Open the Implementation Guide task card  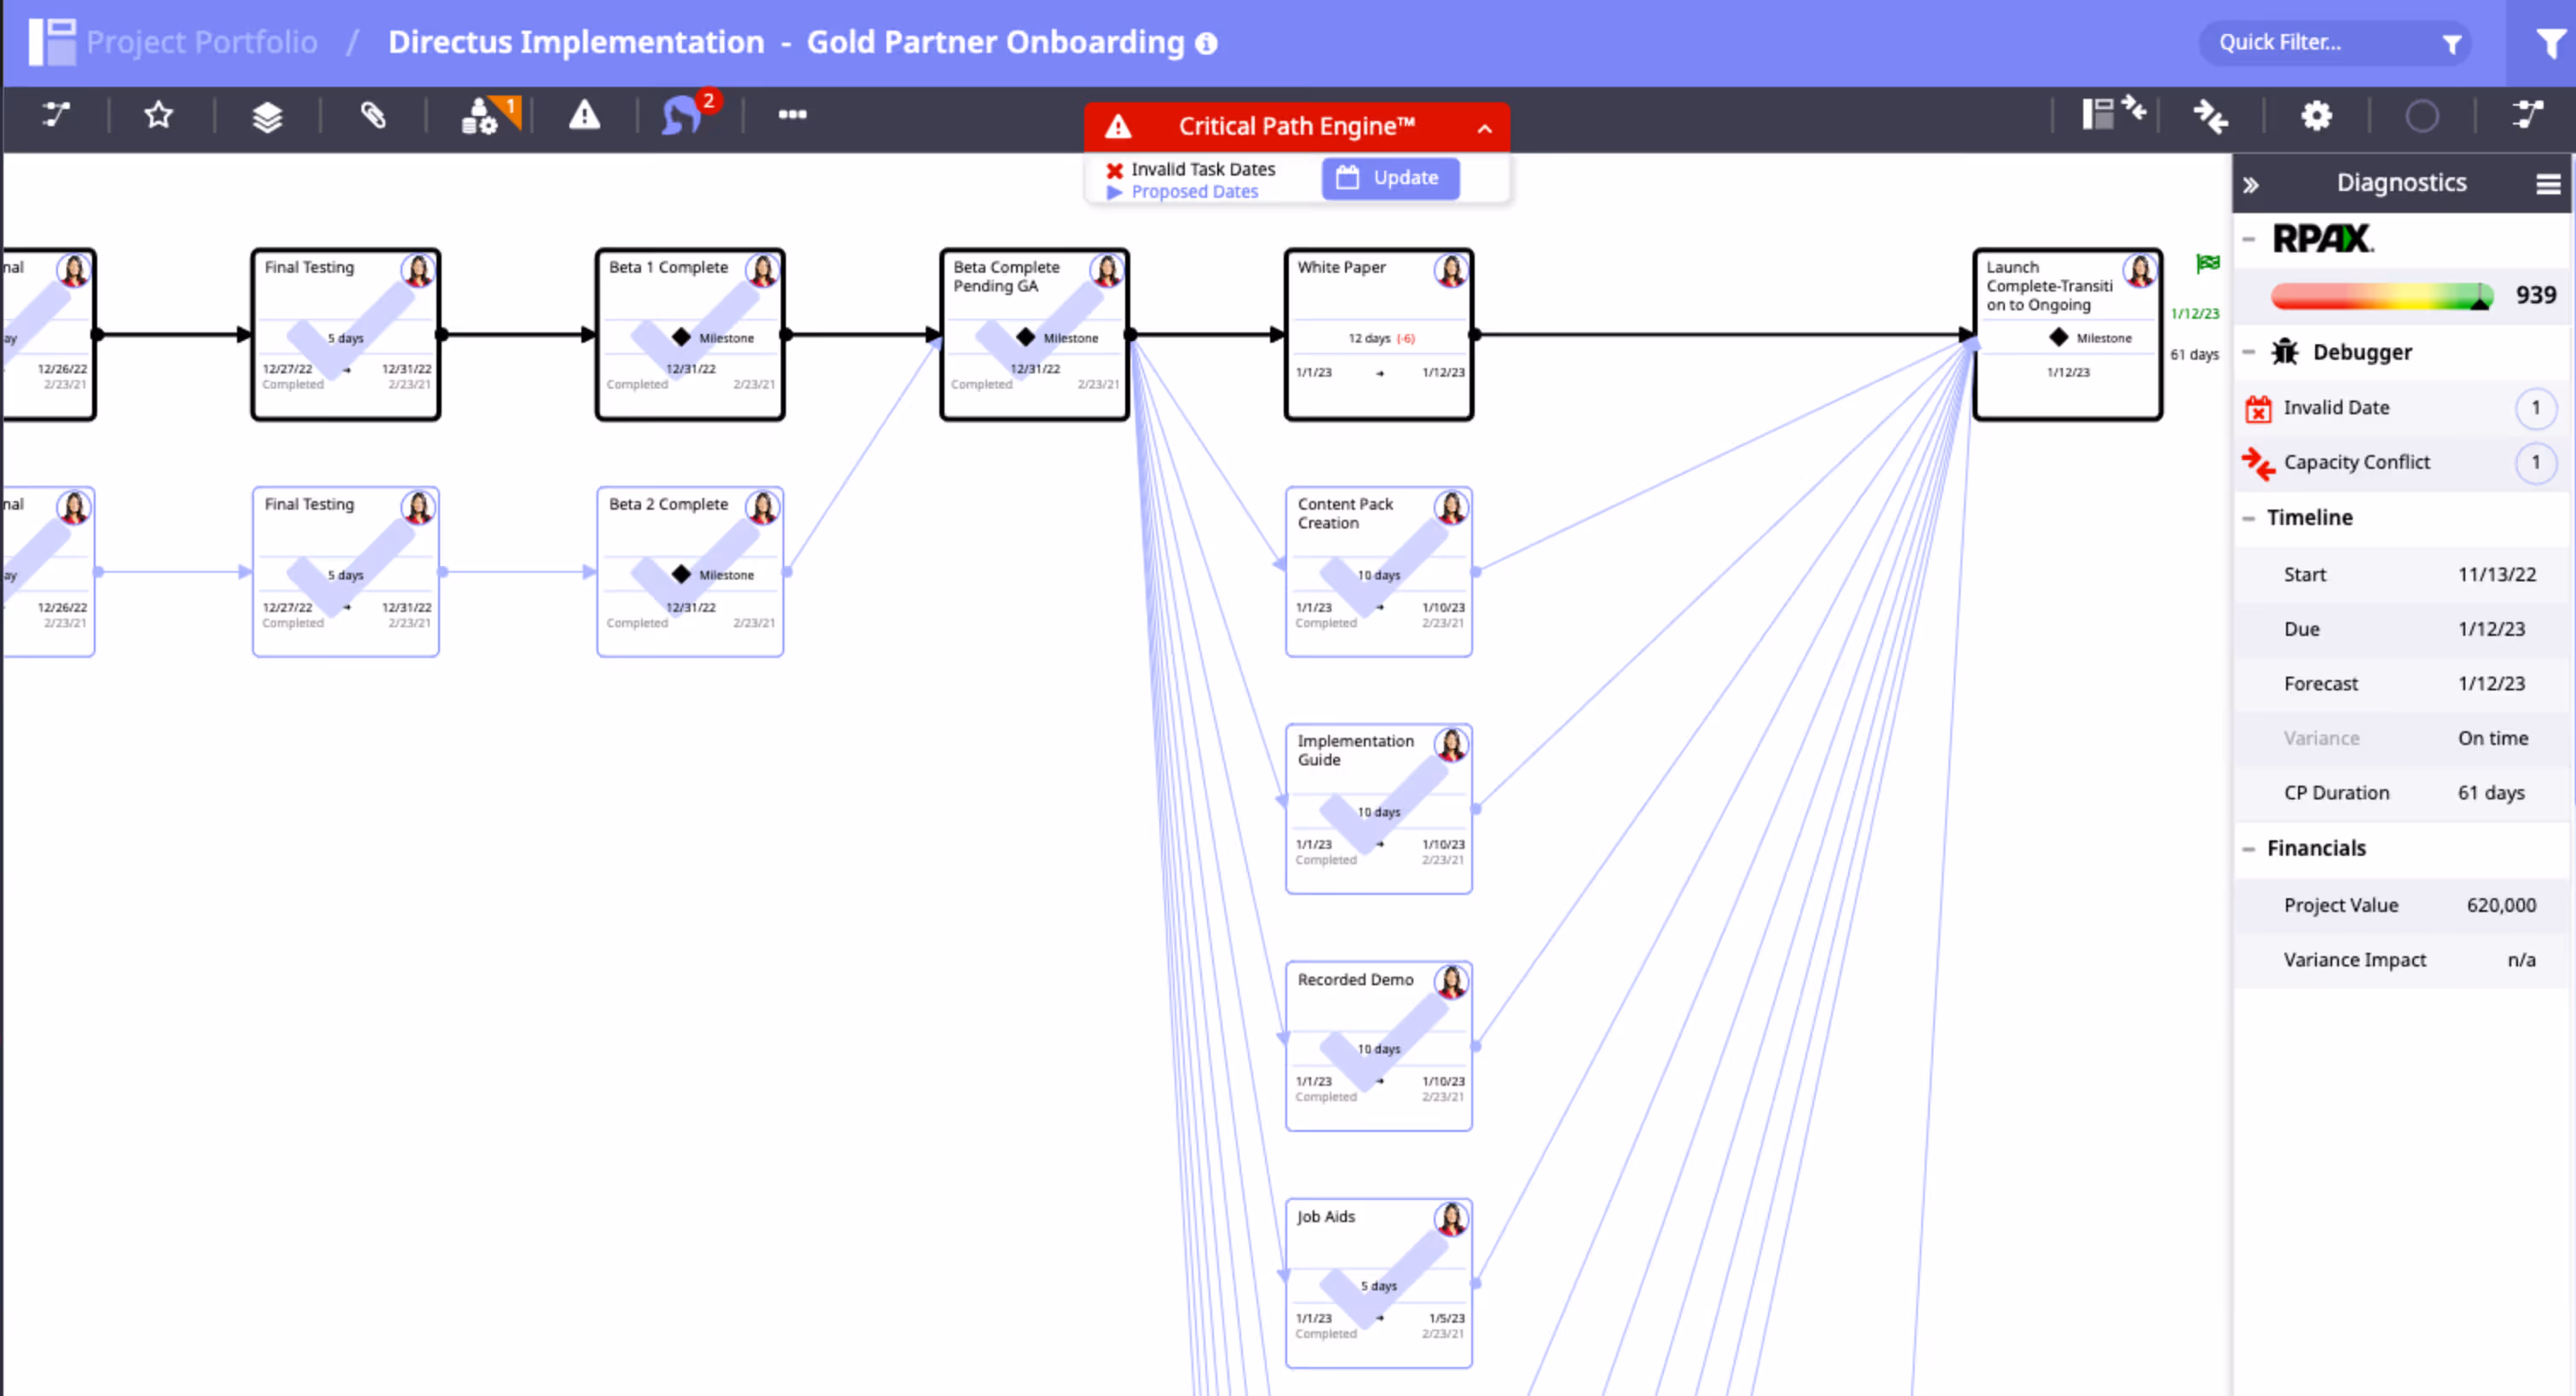point(1378,809)
